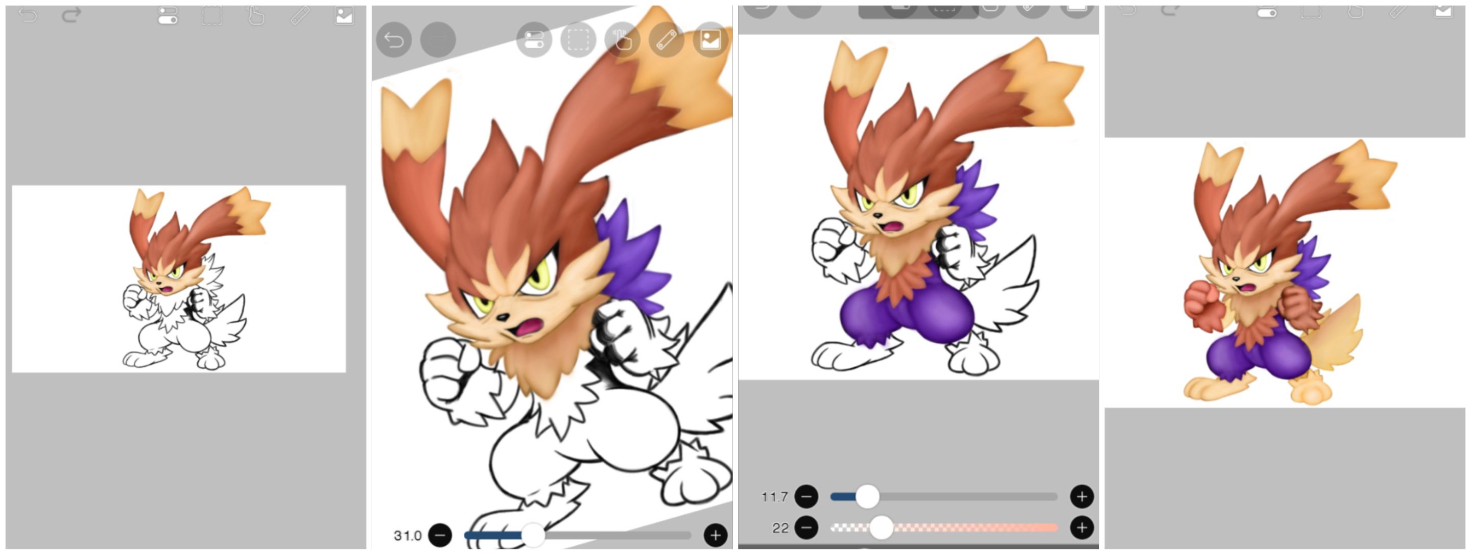1471x555 pixels.
Task: Open the finger touch tool in the zoomed-in face screenshot
Action: tap(623, 40)
